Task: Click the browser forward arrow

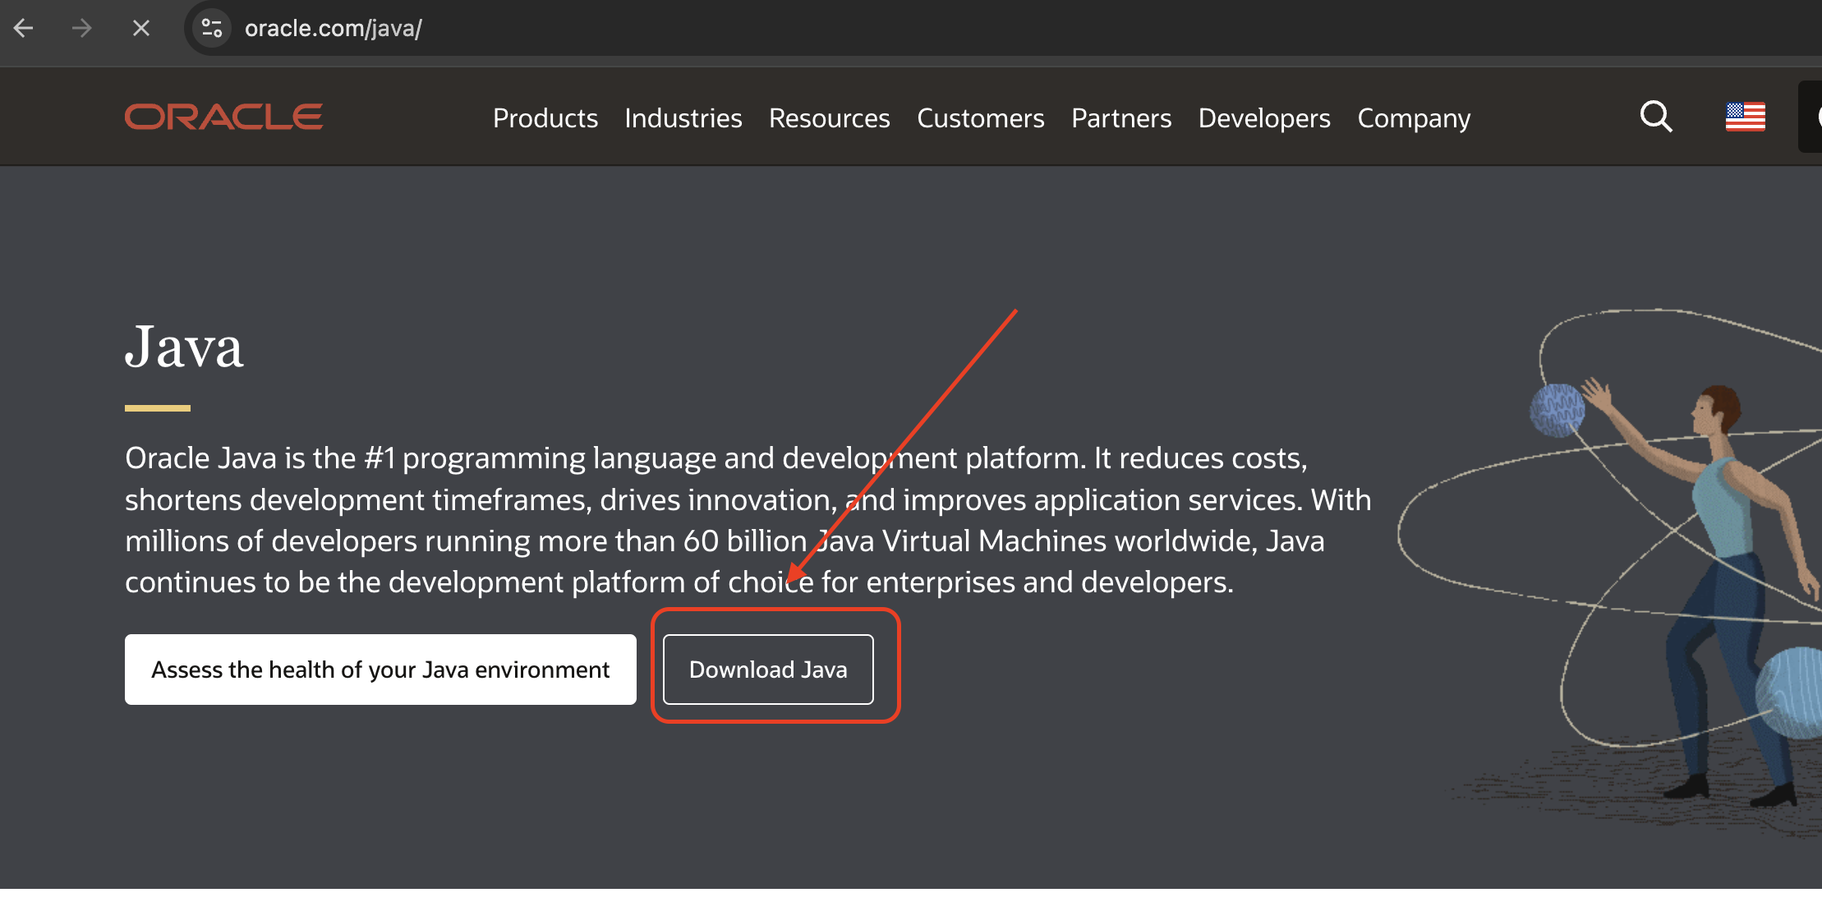Action: (x=81, y=29)
